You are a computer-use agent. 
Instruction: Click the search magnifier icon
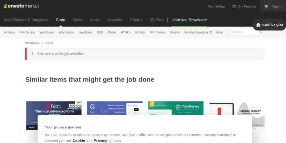click(261, 32)
